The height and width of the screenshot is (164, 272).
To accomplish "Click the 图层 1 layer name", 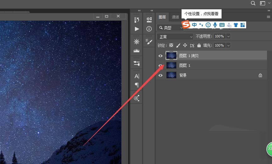I will click(x=185, y=65).
